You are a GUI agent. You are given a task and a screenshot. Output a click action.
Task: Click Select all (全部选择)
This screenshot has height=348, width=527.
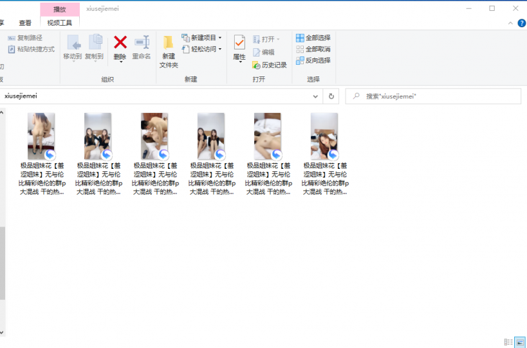point(313,38)
